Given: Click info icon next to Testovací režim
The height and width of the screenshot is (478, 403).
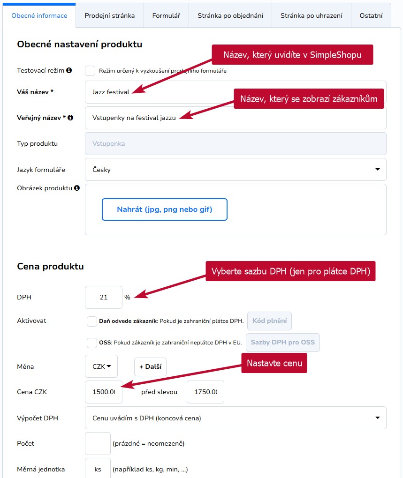Looking at the screenshot, I should [69, 70].
